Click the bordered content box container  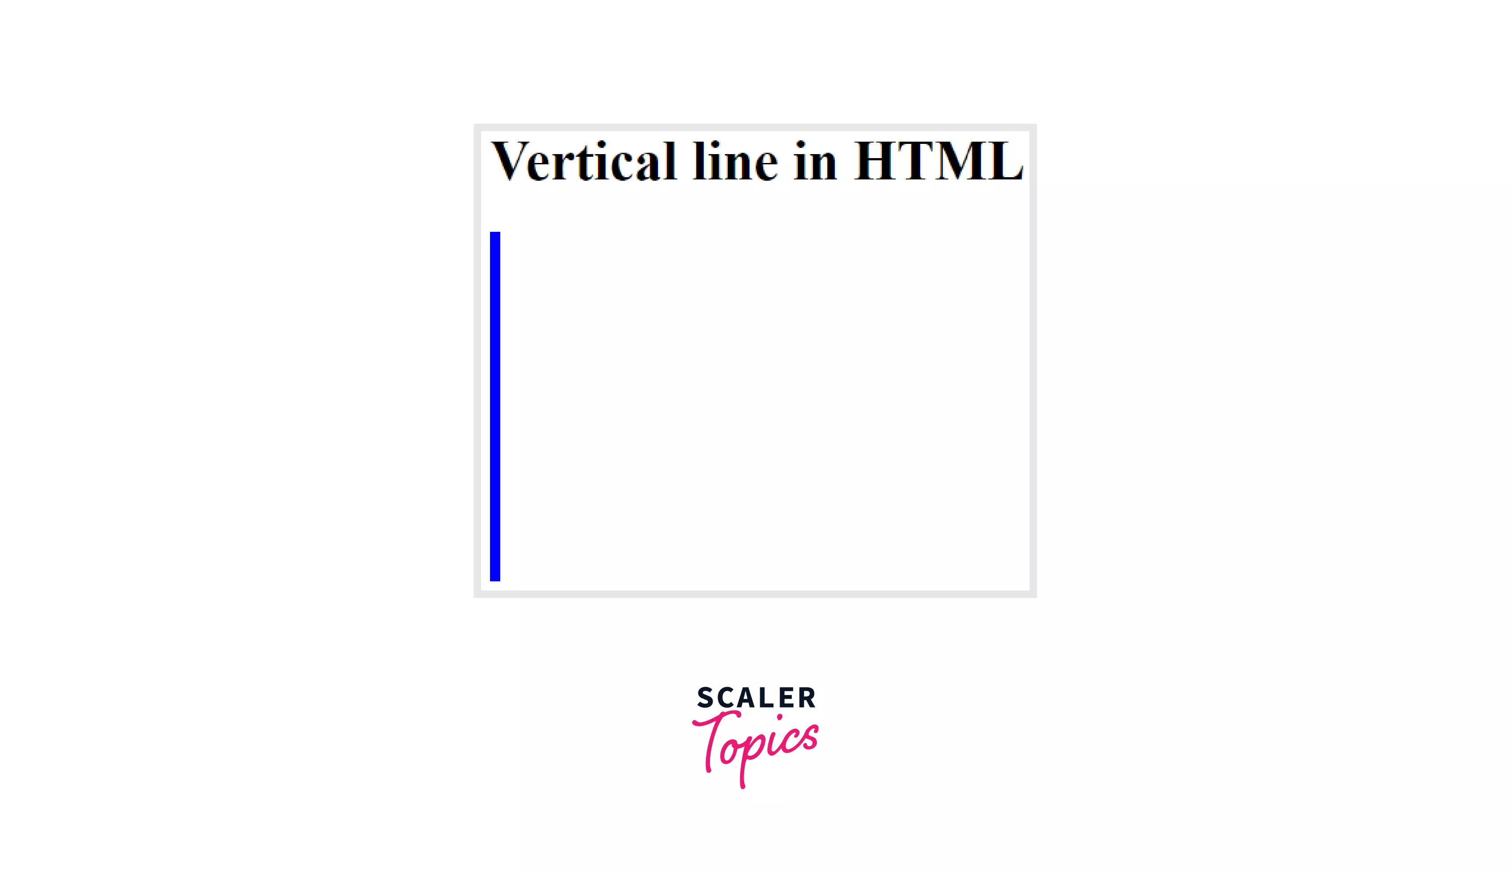coord(754,359)
